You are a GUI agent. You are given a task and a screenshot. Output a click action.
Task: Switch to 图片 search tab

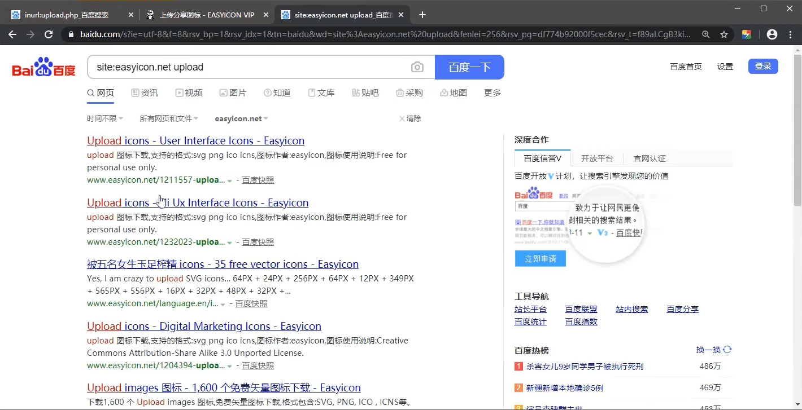point(233,92)
